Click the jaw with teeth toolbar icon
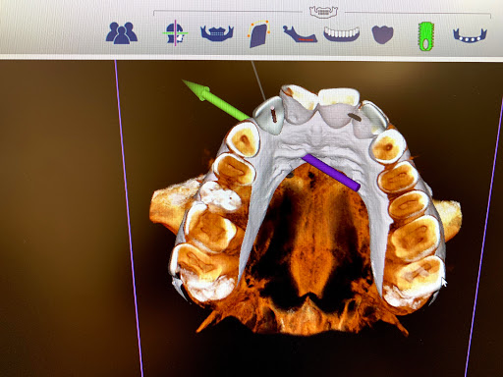 (217, 33)
